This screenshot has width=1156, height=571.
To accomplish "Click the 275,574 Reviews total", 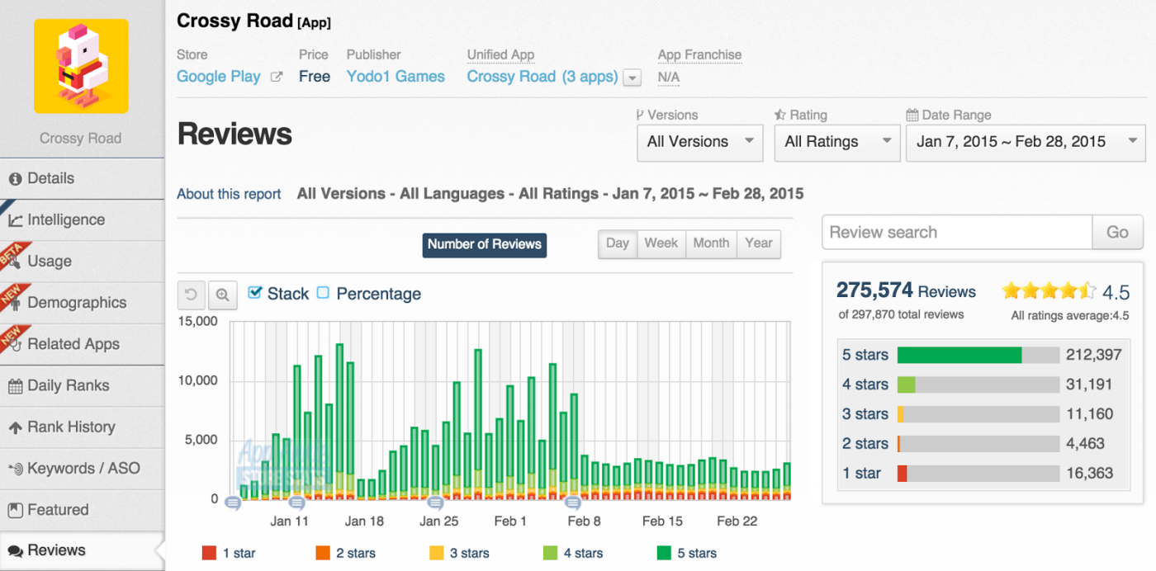I will point(906,290).
